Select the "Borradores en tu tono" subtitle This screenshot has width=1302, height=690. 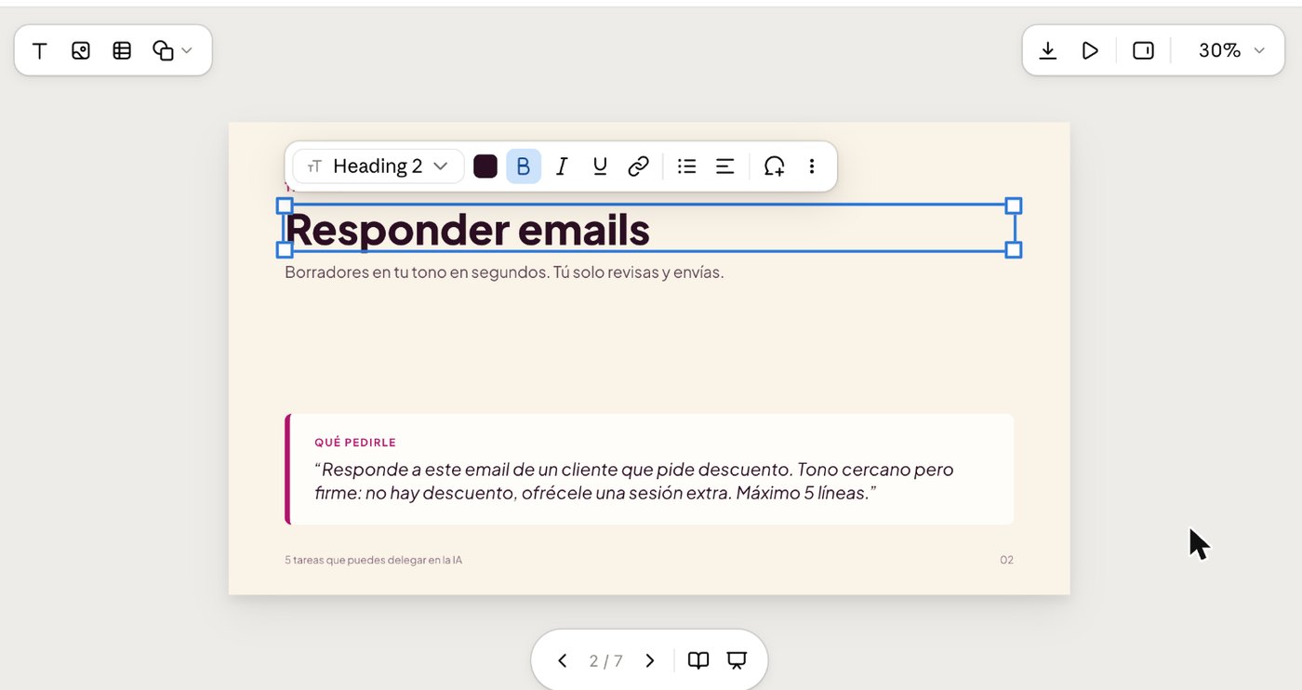tap(504, 272)
